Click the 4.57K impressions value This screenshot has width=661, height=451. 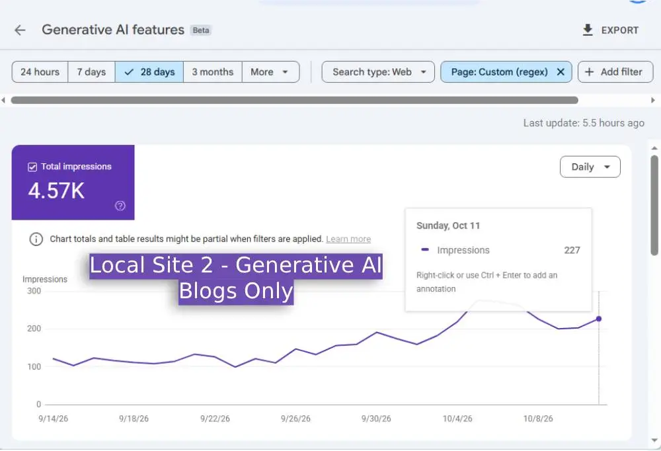[x=56, y=190]
